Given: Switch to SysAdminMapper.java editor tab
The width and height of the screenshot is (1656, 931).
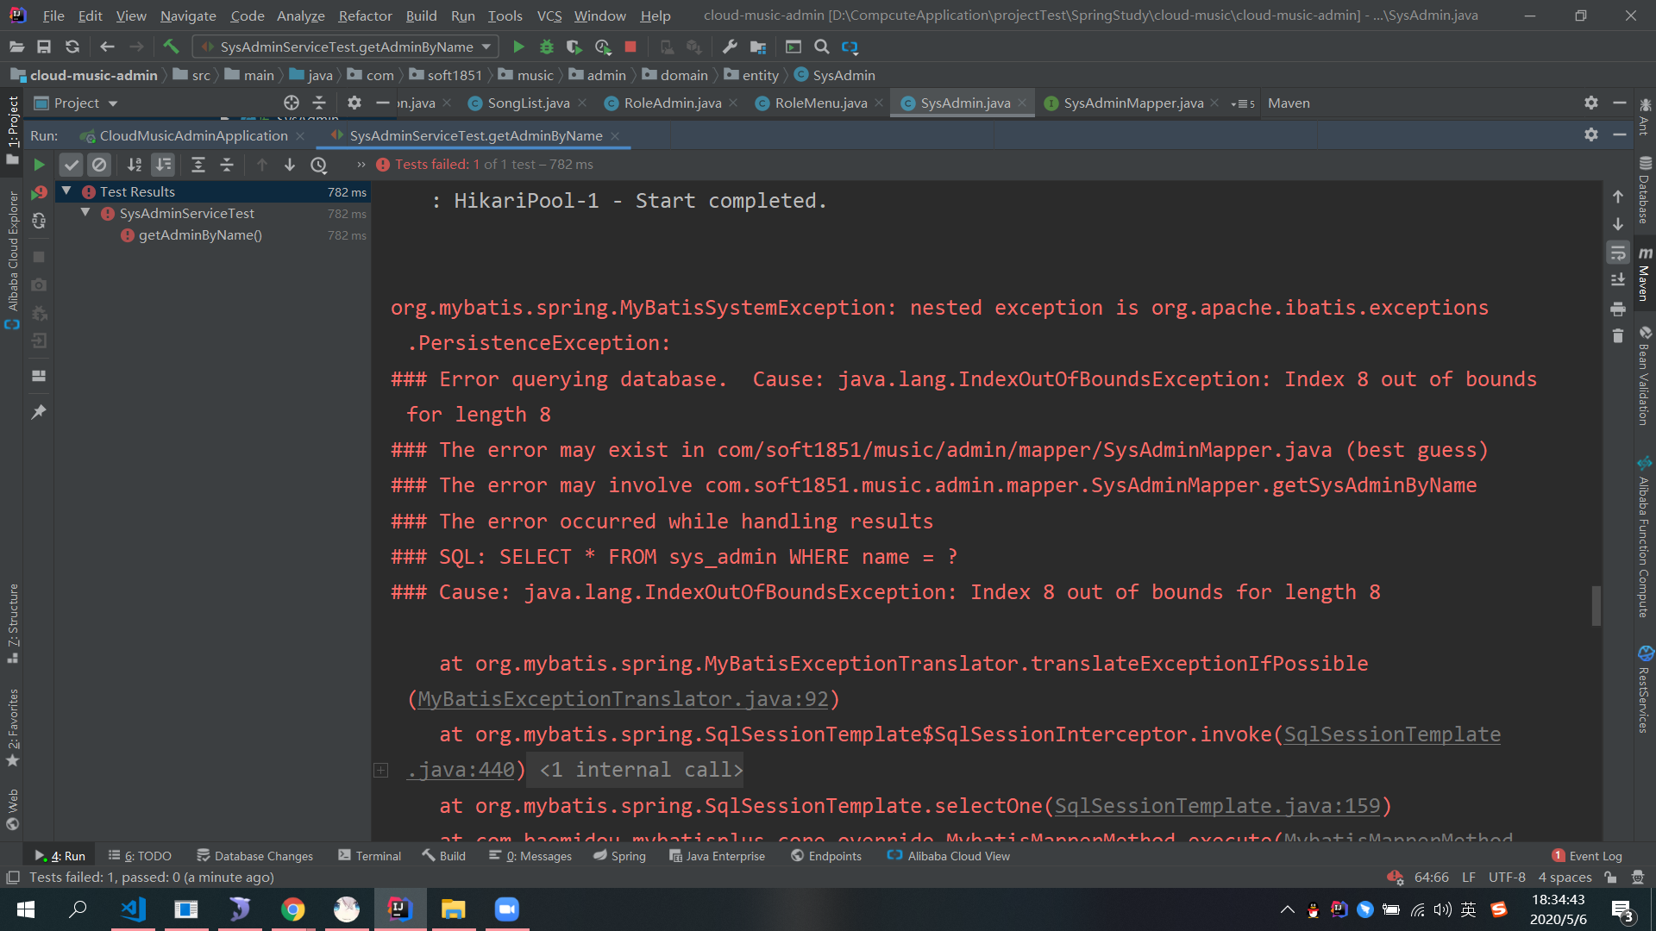Looking at the screenshot, I should click(1132, 103).
